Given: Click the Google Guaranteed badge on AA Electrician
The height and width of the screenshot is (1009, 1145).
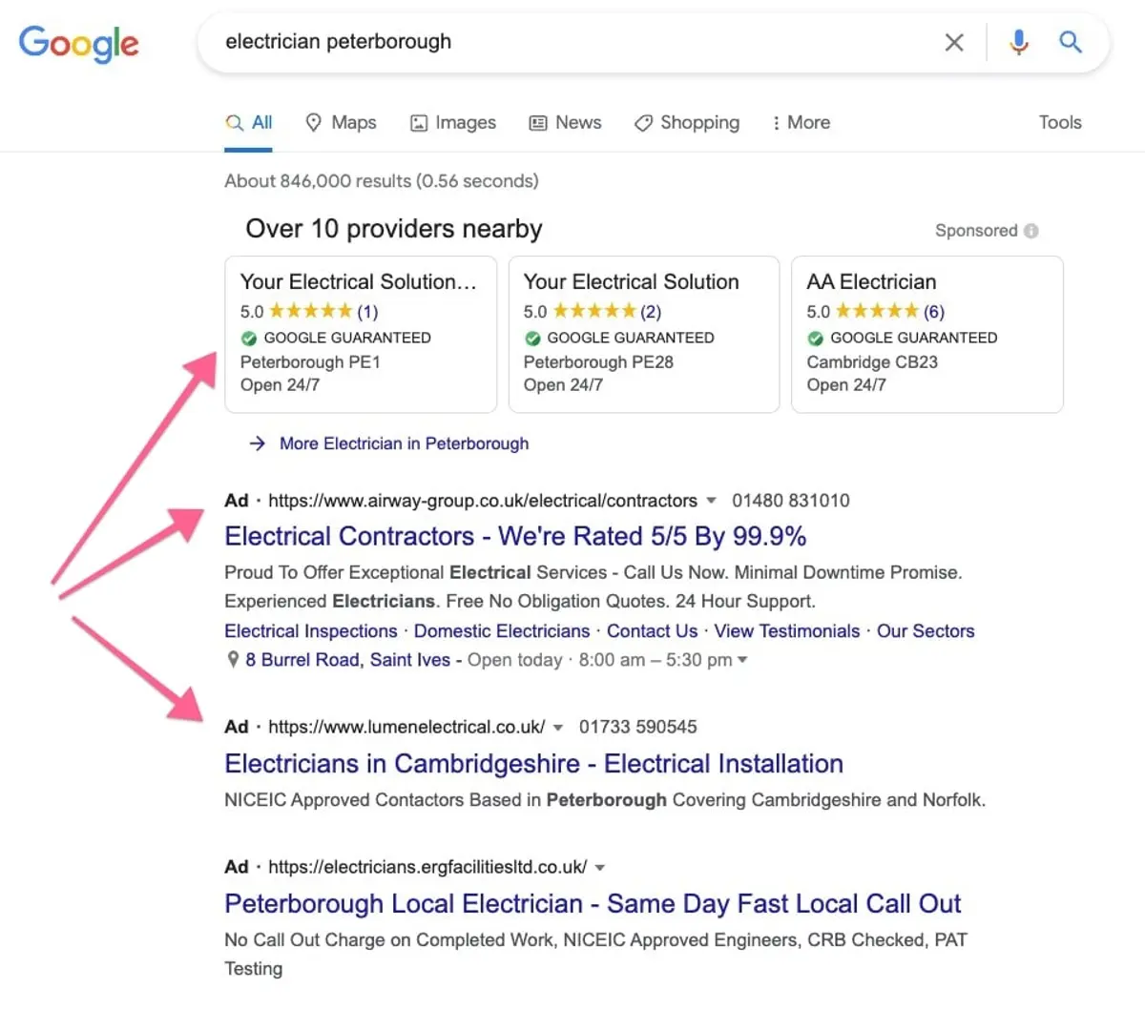Looking at the screenshot, I should [816, 338].
